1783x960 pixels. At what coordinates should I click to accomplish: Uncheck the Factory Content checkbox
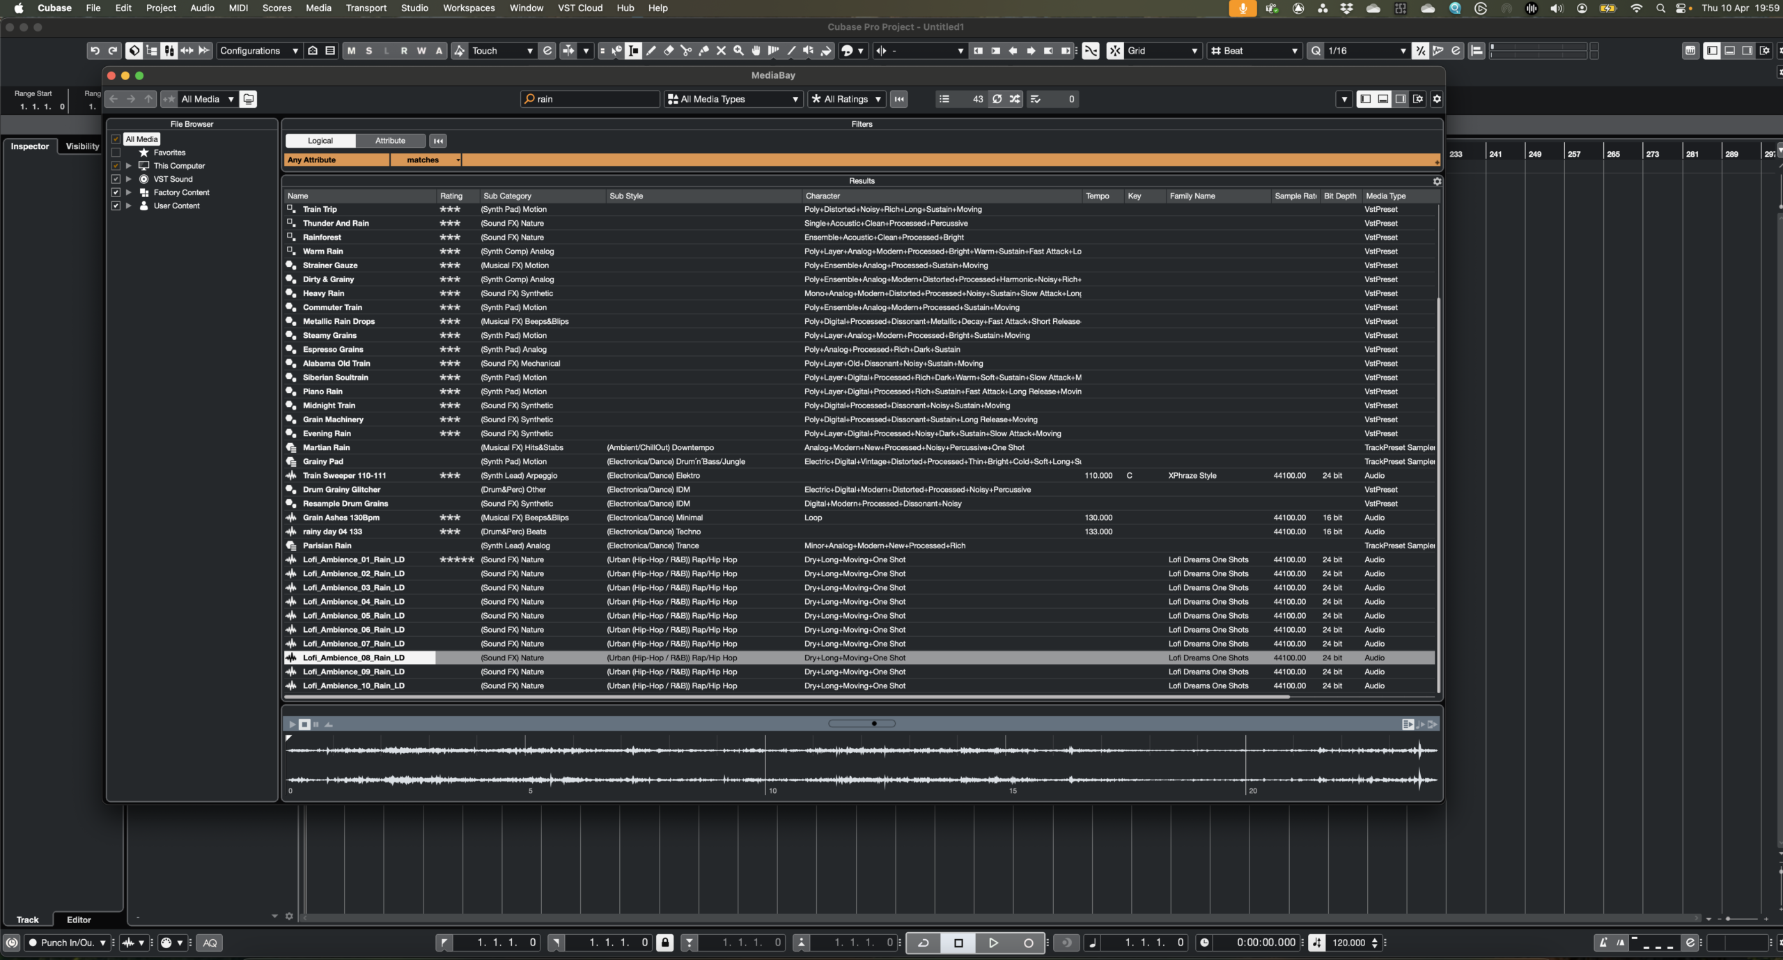116,192
